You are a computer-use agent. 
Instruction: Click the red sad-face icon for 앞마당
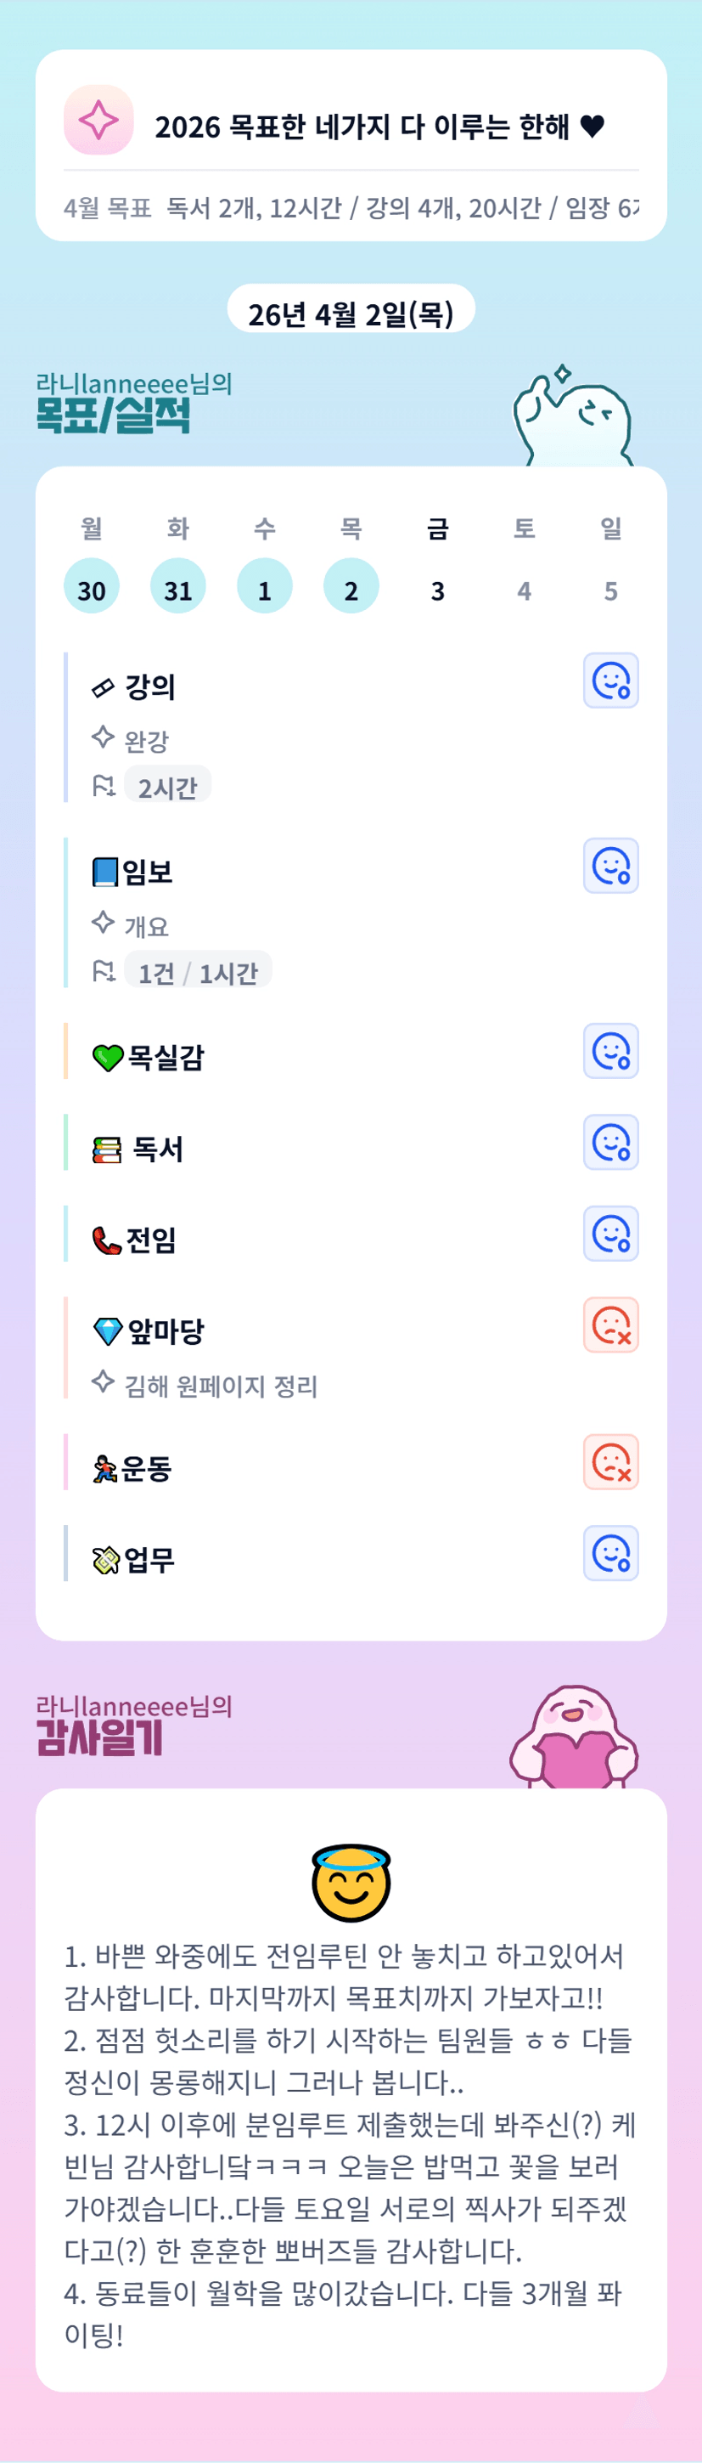[x=610, y=1325]
